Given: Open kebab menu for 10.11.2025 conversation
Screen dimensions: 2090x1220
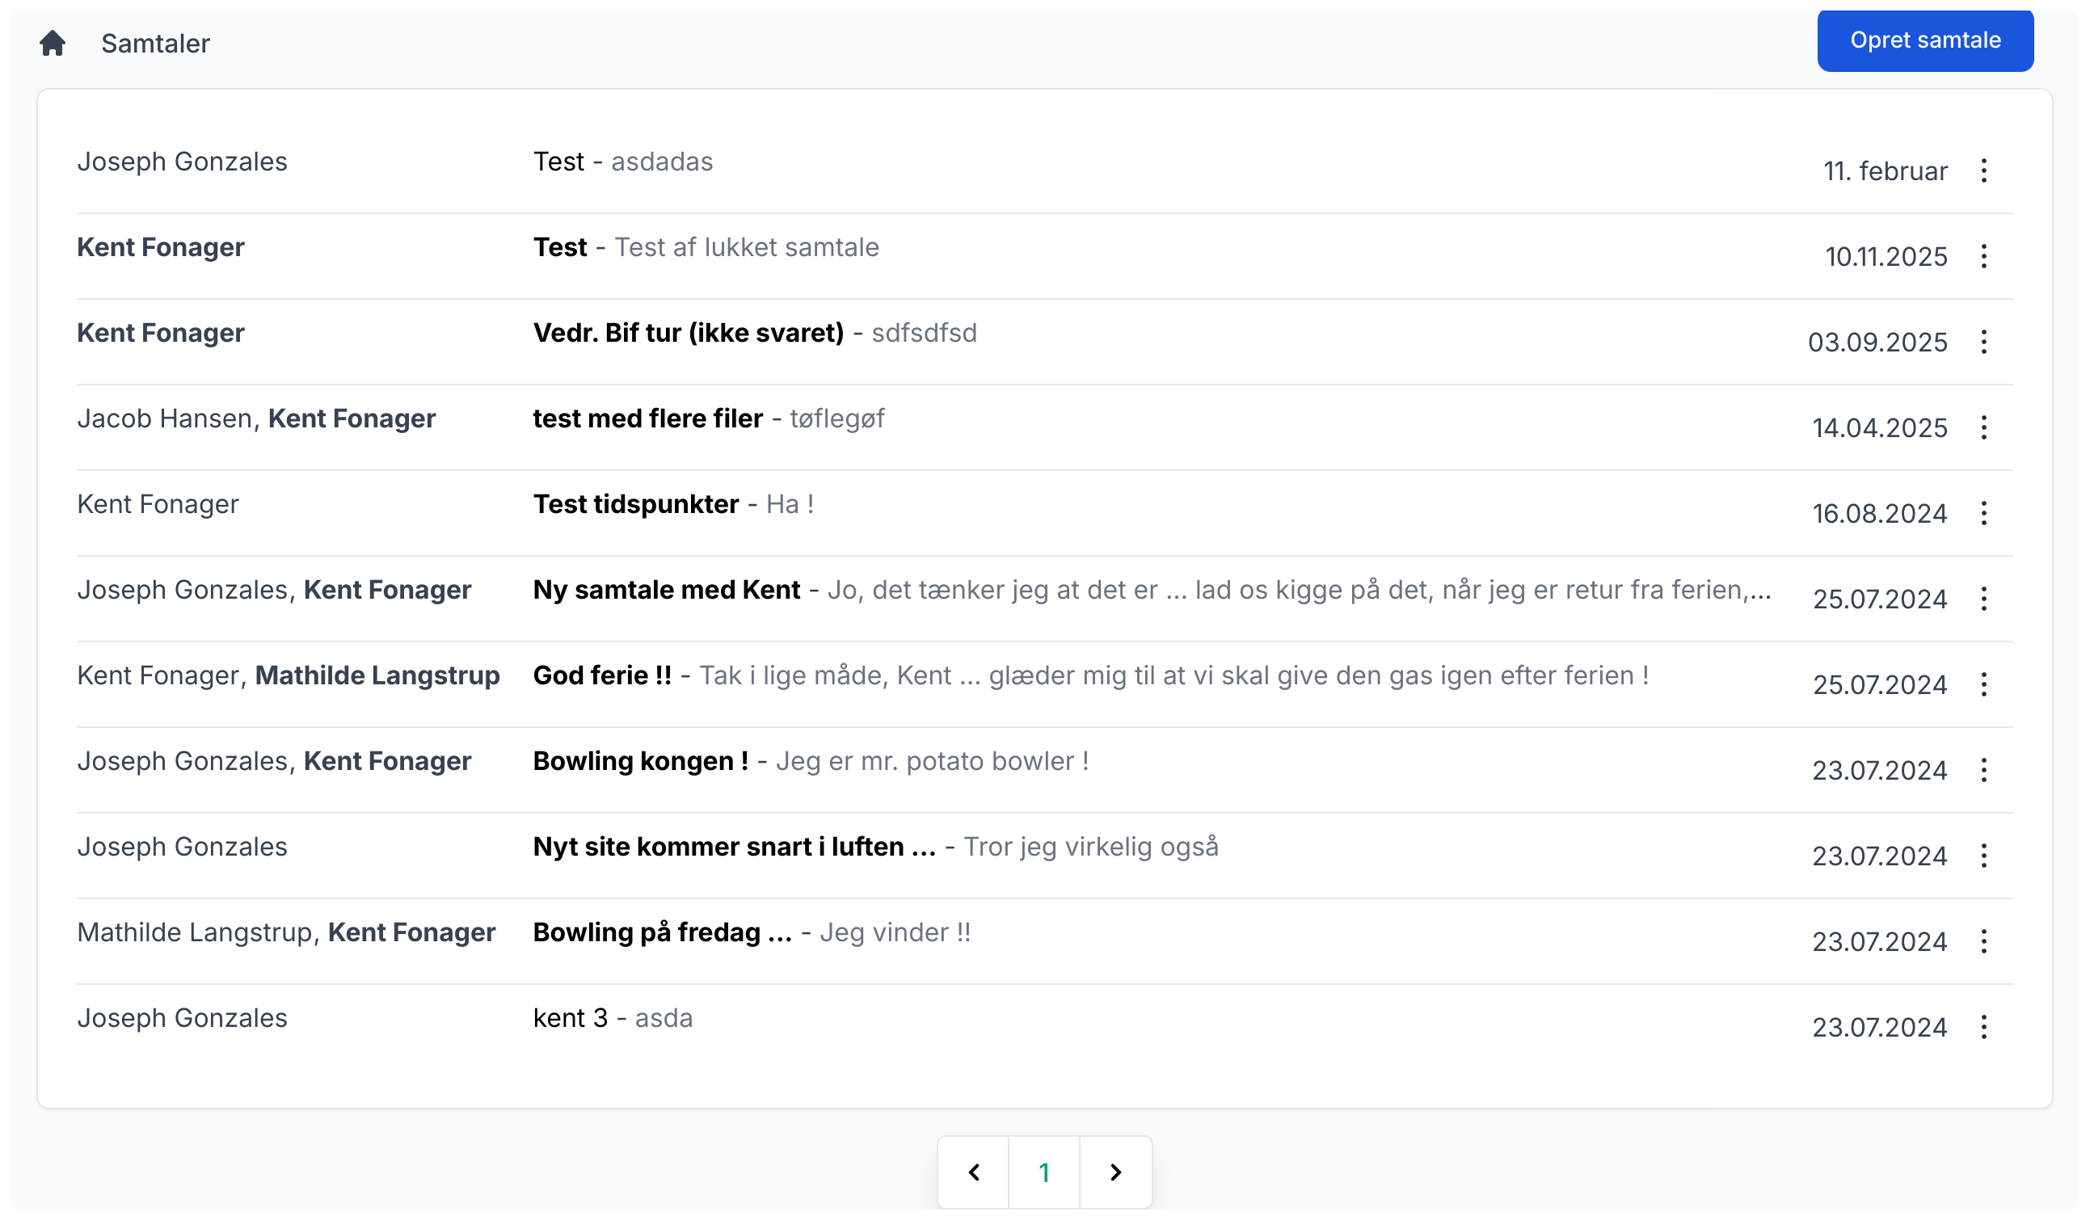Looking at the screenshot, I should (x=1983, y=256).
